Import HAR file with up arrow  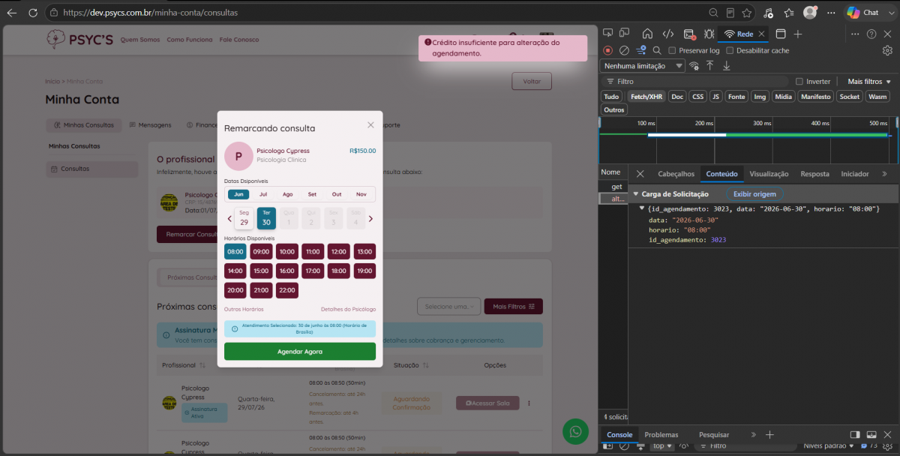[x=709, y=66]
